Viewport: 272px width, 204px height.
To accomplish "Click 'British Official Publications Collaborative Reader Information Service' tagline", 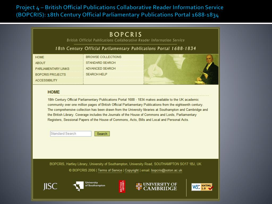I will click(126, 40).
